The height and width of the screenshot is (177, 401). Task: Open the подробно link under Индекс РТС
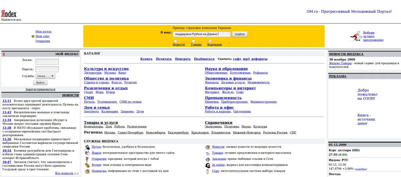click(361, 169)
